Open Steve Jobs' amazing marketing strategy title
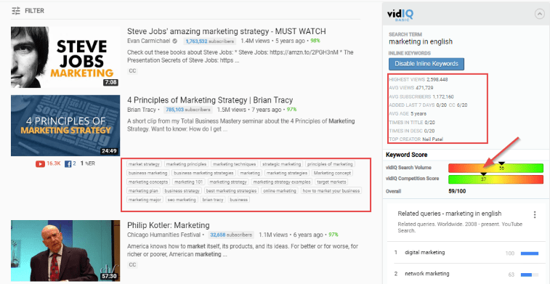Screen dimensions: 550x284 coord(227,31)
